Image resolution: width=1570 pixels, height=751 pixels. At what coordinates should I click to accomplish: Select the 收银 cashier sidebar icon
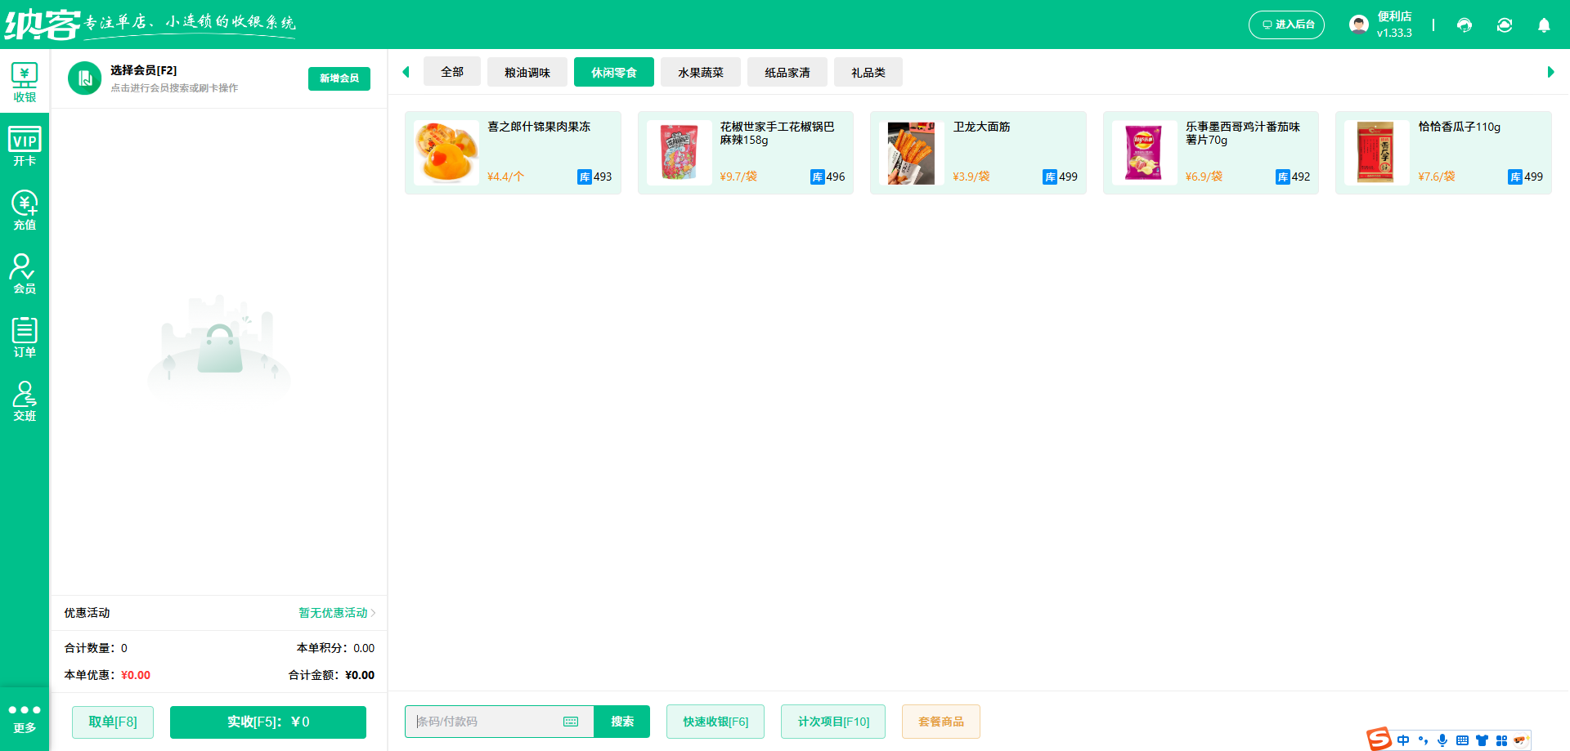tap(25, 82)
